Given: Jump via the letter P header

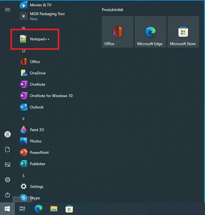Looking at the screenshot, I should pos(23,119).
